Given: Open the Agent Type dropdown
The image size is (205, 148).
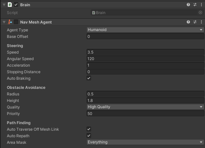Looking at the screenshot, I should click(145, 30).
